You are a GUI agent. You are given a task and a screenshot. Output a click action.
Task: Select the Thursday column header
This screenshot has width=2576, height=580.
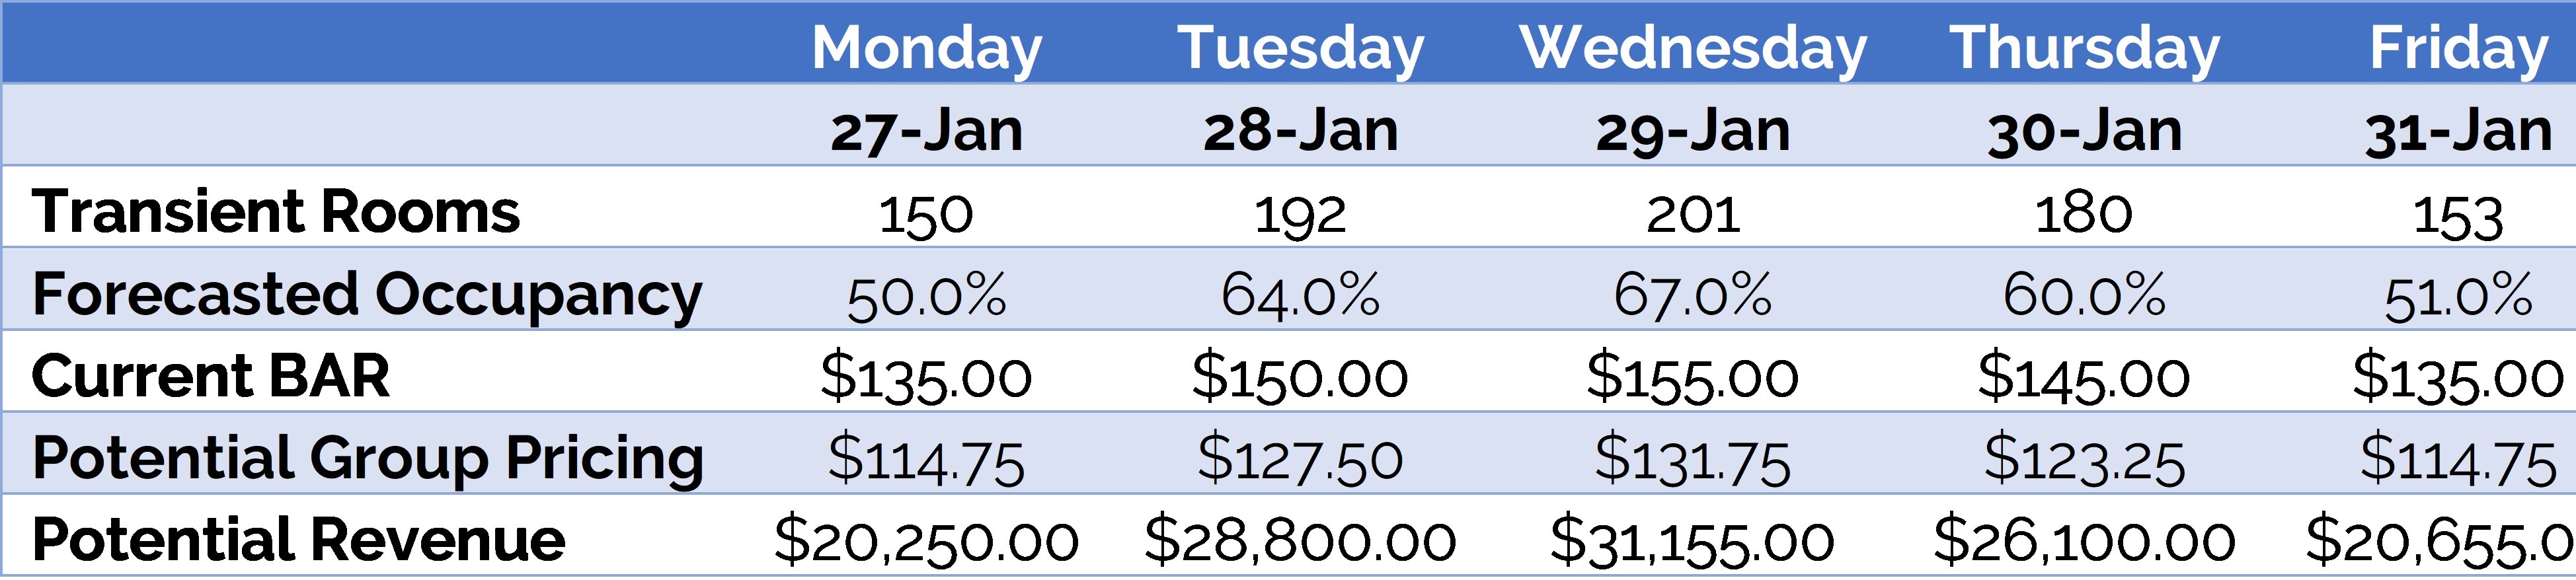pyautogui.click(x=2084, y=48)
